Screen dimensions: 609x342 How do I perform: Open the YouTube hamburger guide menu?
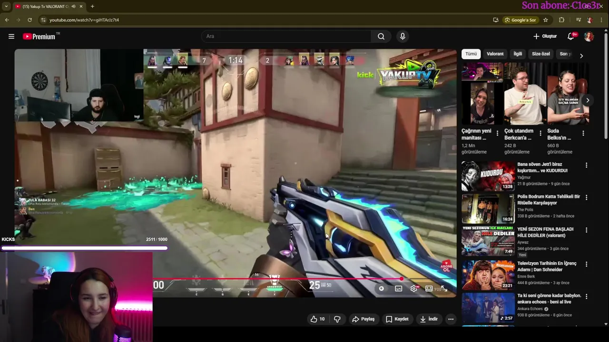point(11,36)
